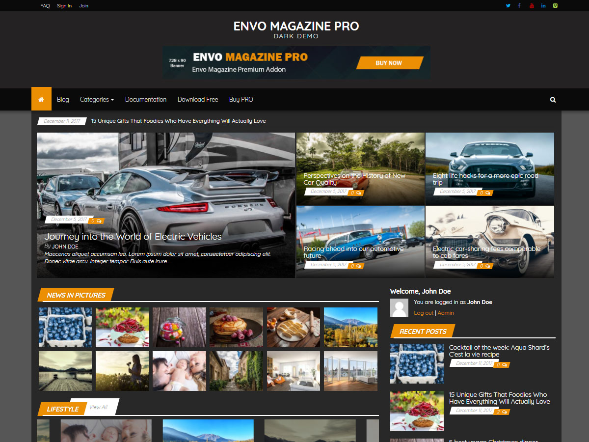This screenshot has width=589, height=442.
Task: Open the LinkedIn social icon in top bar
Action: coord(543,6)
